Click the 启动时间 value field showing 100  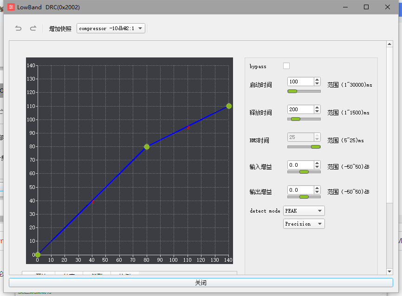point(301,82)
